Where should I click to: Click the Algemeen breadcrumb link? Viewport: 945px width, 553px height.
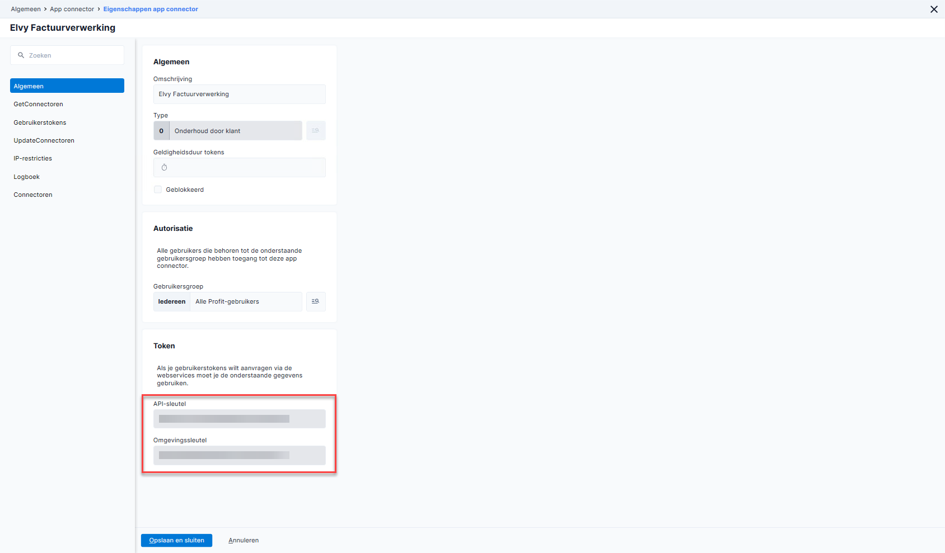tap(26, 9)
